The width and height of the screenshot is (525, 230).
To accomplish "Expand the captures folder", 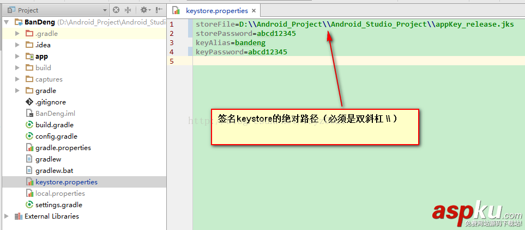I will (17, 79).
